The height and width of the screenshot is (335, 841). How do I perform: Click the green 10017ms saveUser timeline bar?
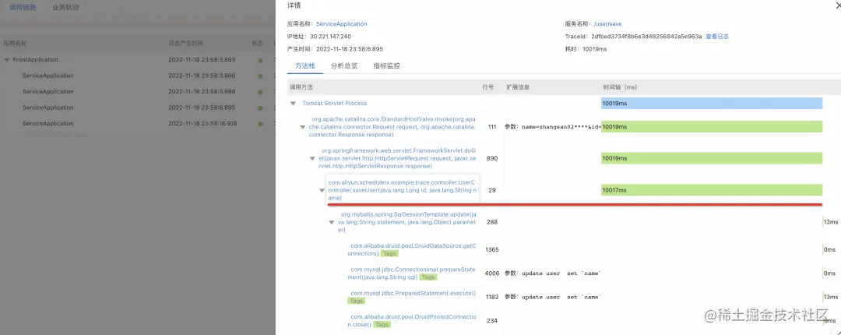pyautogui.click(x=712, y=190)
